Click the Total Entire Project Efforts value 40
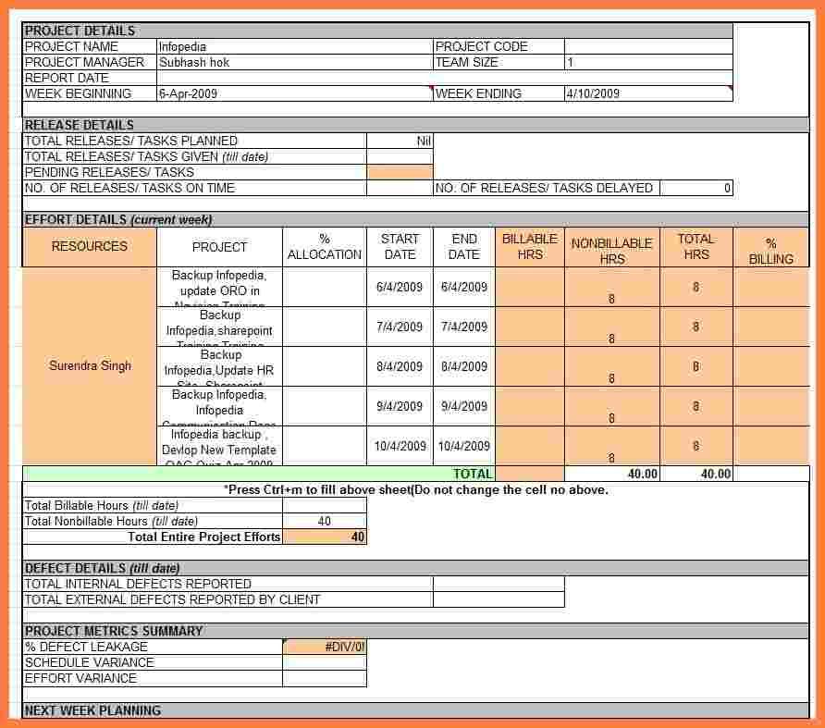Viewport: 825px width, 728px height. (x=325, y=537)
